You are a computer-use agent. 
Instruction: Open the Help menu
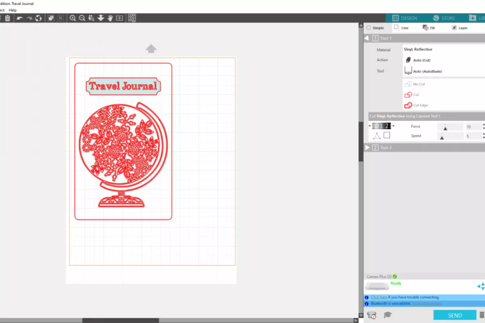point(13,10)
